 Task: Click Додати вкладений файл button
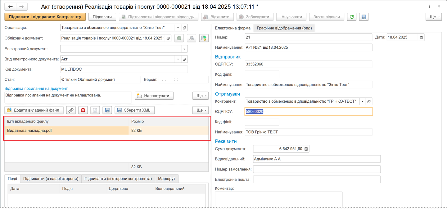[x=34, y=110]
